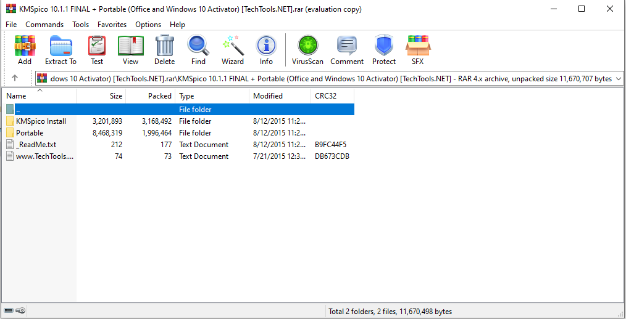
Task: Select the www.TechTools file name
Action: coord(44,156)
